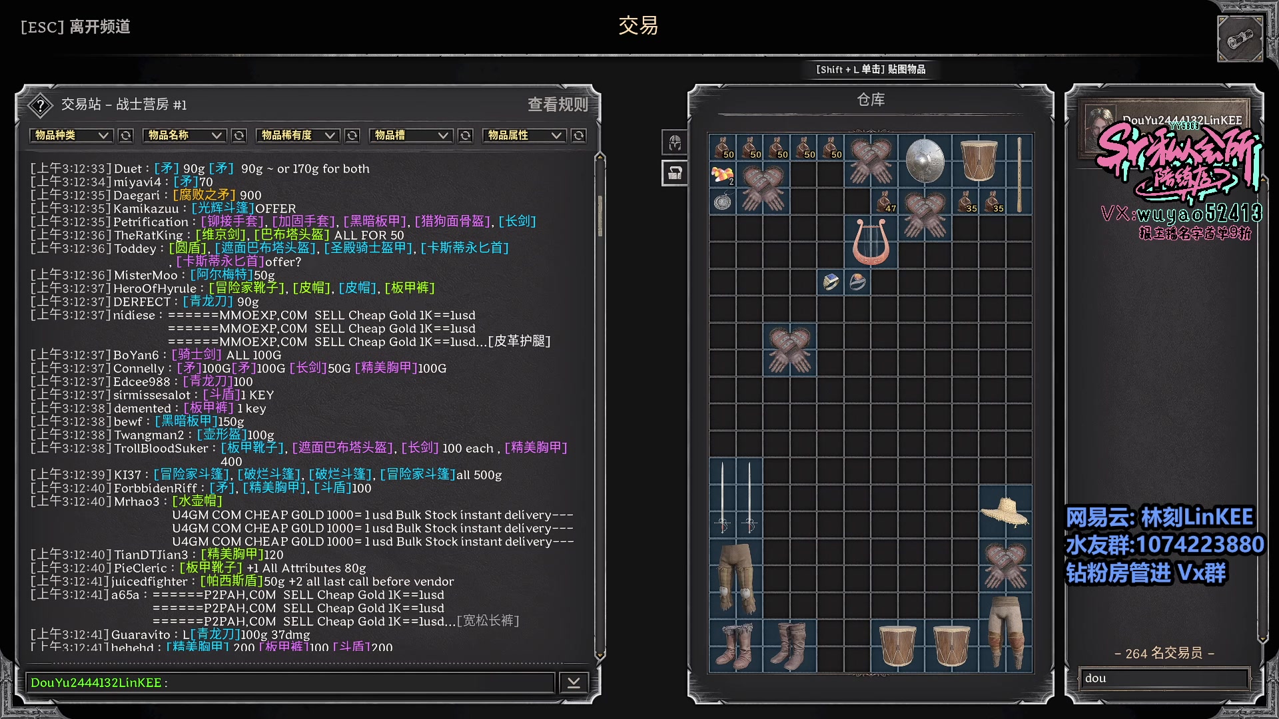Open the [腐败之矛] item link from Daegari
Viewport: 1279px width, 719px height.
click(x=205, y=195)
